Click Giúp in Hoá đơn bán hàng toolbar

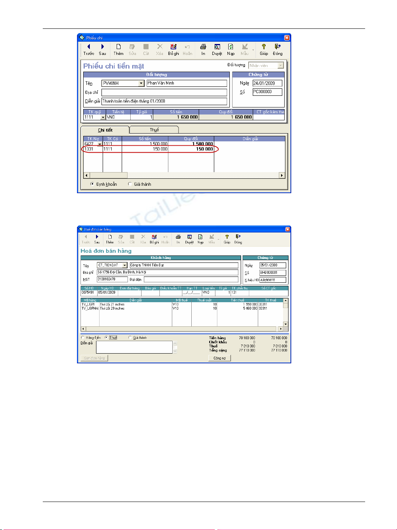pyautogui.click(x=227, y=239)
